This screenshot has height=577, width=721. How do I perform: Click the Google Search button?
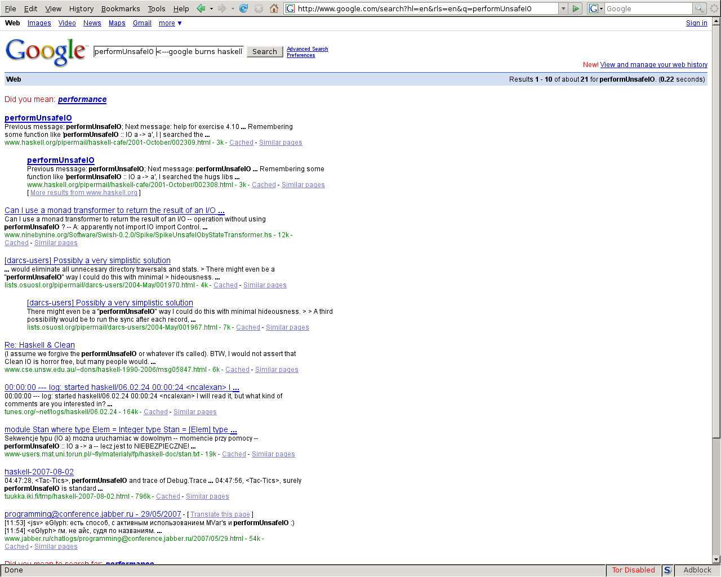coord(265,51)
